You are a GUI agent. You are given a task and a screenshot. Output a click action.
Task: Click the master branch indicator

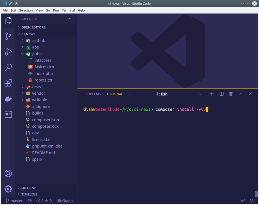(14, 200)
